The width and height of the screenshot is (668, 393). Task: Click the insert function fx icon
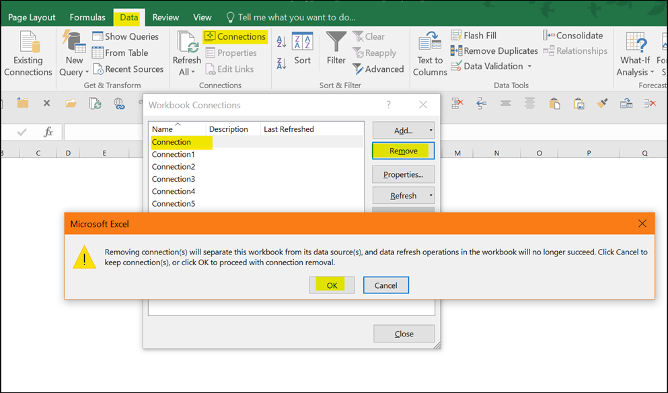(x=48, y=132)
